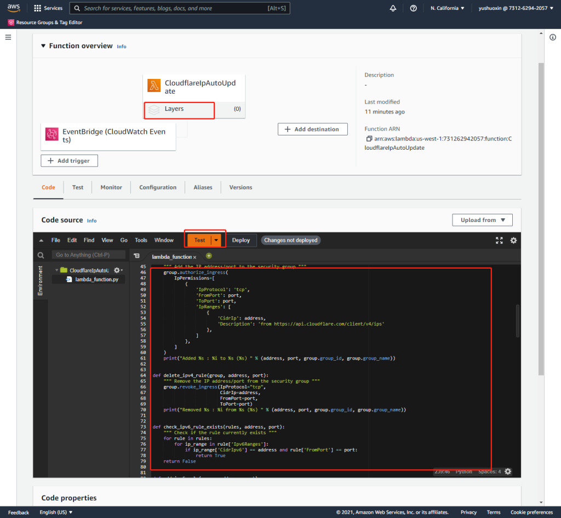Open the N. California region dropdown

[x=447, y=8]
